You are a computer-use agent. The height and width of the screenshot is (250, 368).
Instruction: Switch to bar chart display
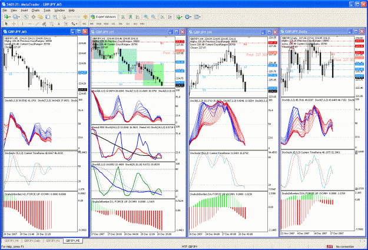pyautogui.click(x=123, y=16)
